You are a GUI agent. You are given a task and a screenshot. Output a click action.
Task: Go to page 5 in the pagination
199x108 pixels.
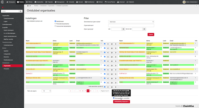[x=80, y=91]
